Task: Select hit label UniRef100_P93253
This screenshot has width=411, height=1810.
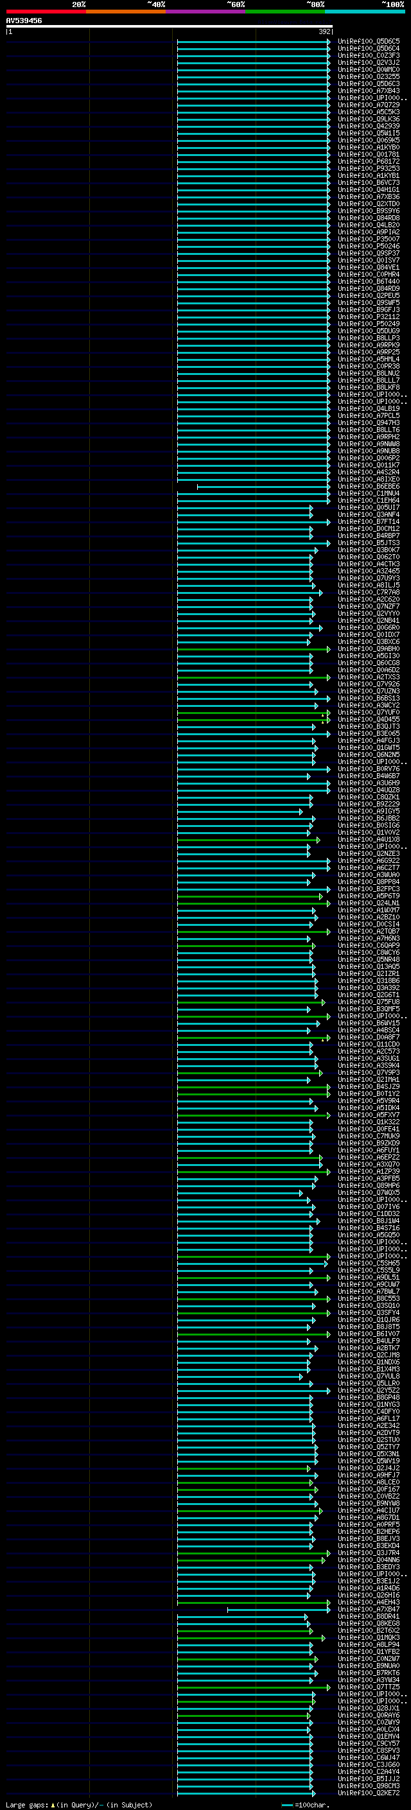Action: tap(369, 169)
